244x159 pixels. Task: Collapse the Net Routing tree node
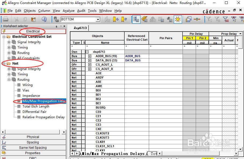9,80
